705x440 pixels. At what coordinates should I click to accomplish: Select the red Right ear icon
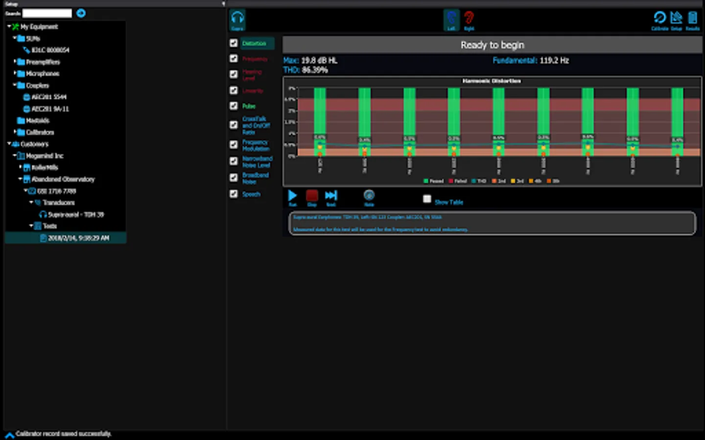tap(469, 20)
